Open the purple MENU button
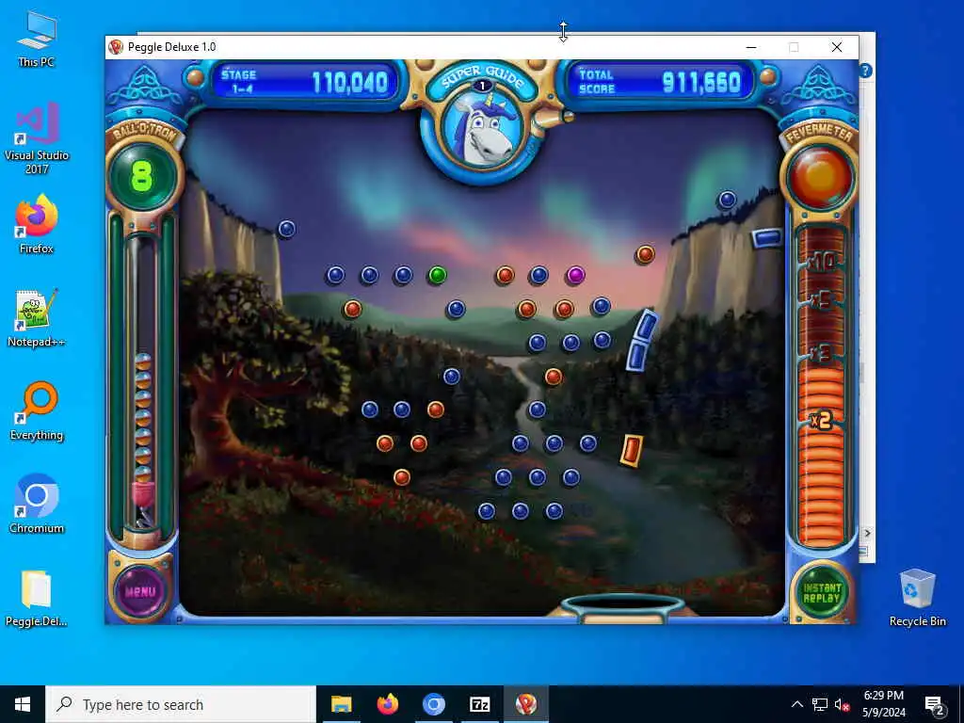This screenshot has height=723, width=964. (140, 591)
